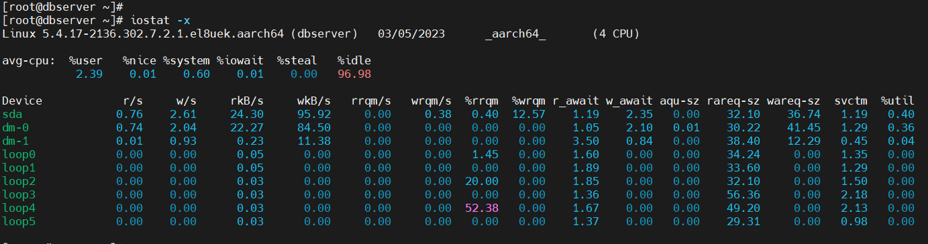
Task: Click the %user value '2.39'
Action: coord(89,74)
